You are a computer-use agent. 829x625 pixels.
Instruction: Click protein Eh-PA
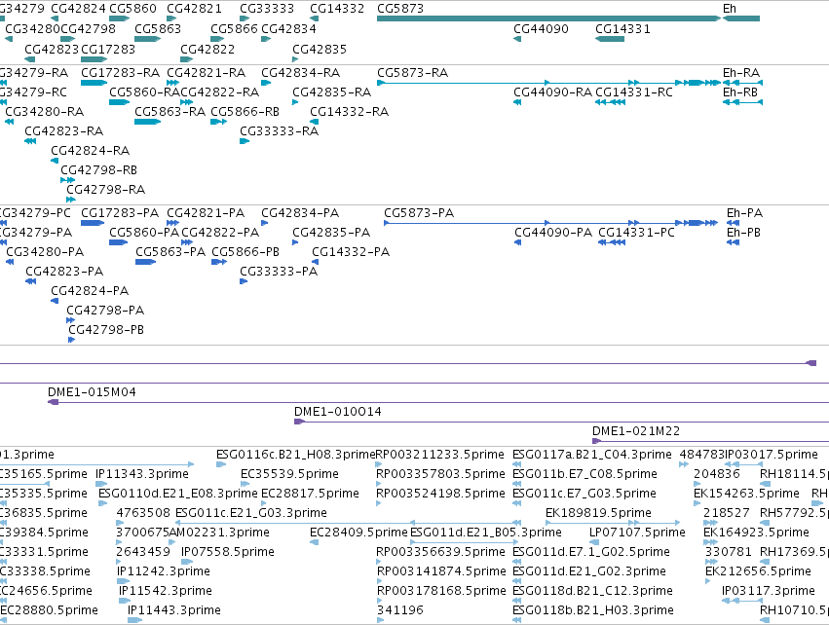coord(733,223)
